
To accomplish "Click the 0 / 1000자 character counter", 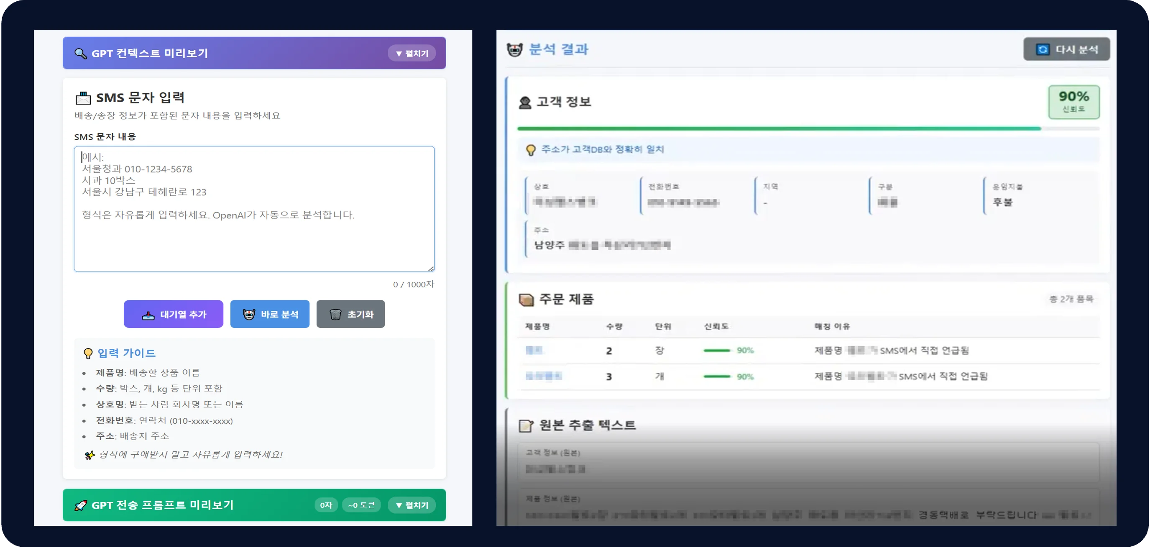I will 414,285.
